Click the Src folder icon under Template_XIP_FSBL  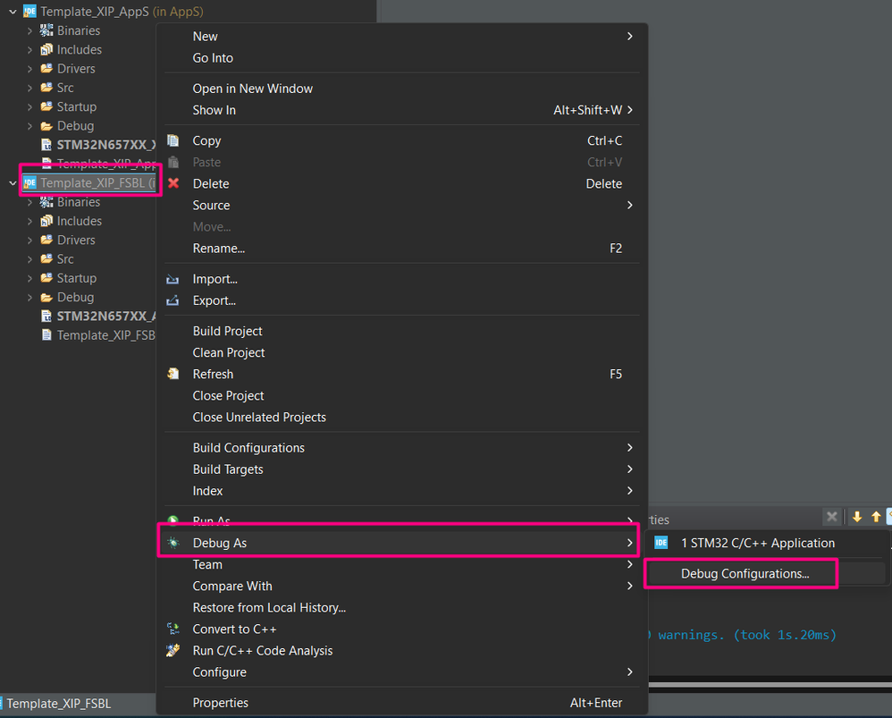46,259
